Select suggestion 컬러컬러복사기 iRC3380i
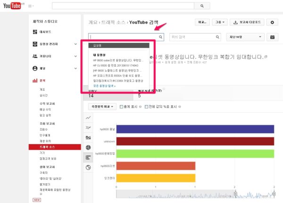Viewport: 283px width, 203px height. tap(118, 81)
